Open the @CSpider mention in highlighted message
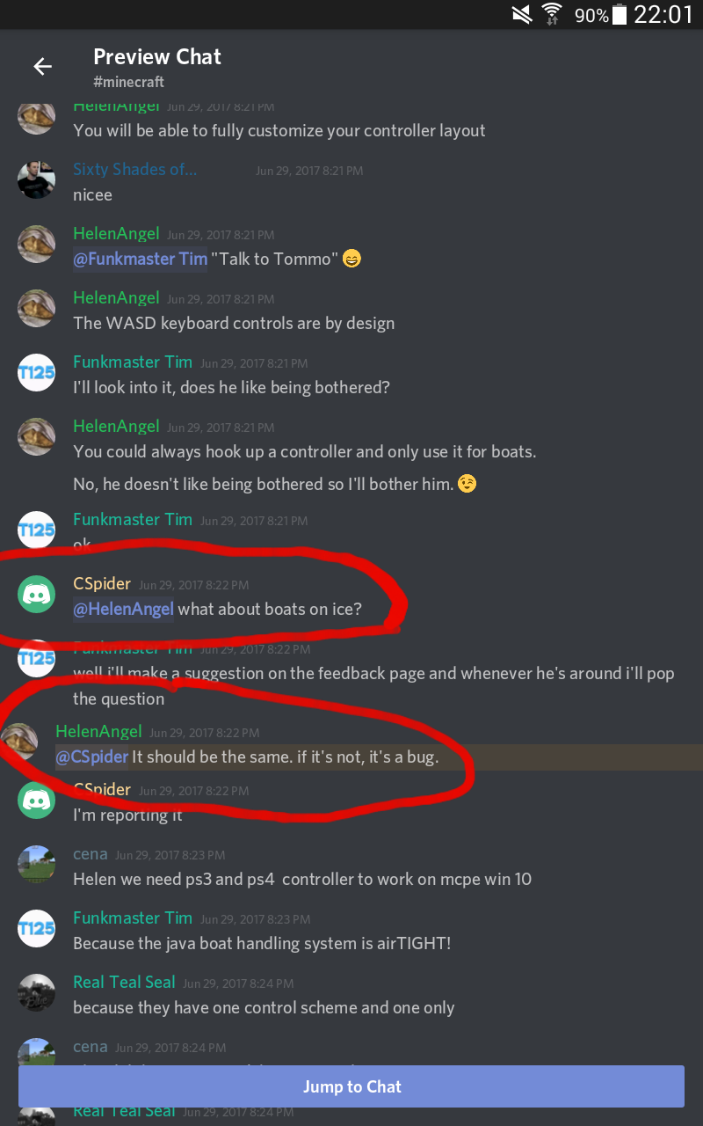The image size is (703, 1126). [92, 757]
